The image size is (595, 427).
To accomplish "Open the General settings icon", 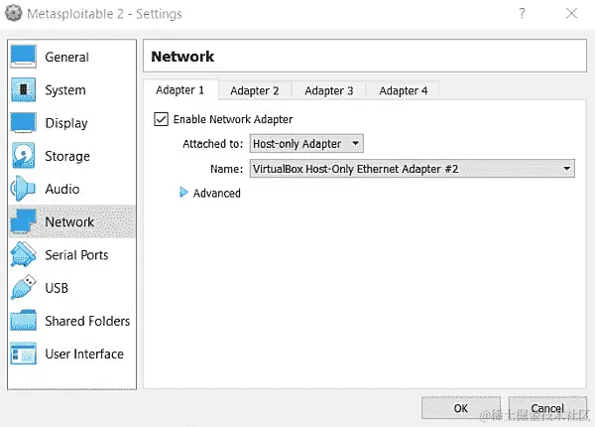I will click(23, 57).
